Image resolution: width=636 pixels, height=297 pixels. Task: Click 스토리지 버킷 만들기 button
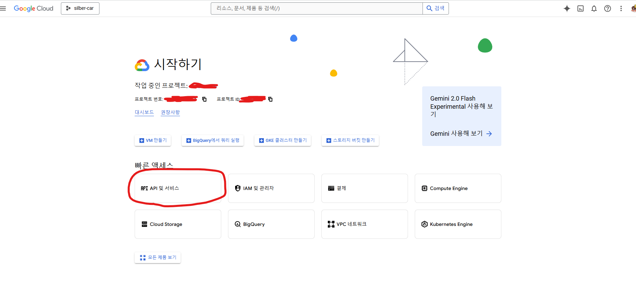[350, 140]
